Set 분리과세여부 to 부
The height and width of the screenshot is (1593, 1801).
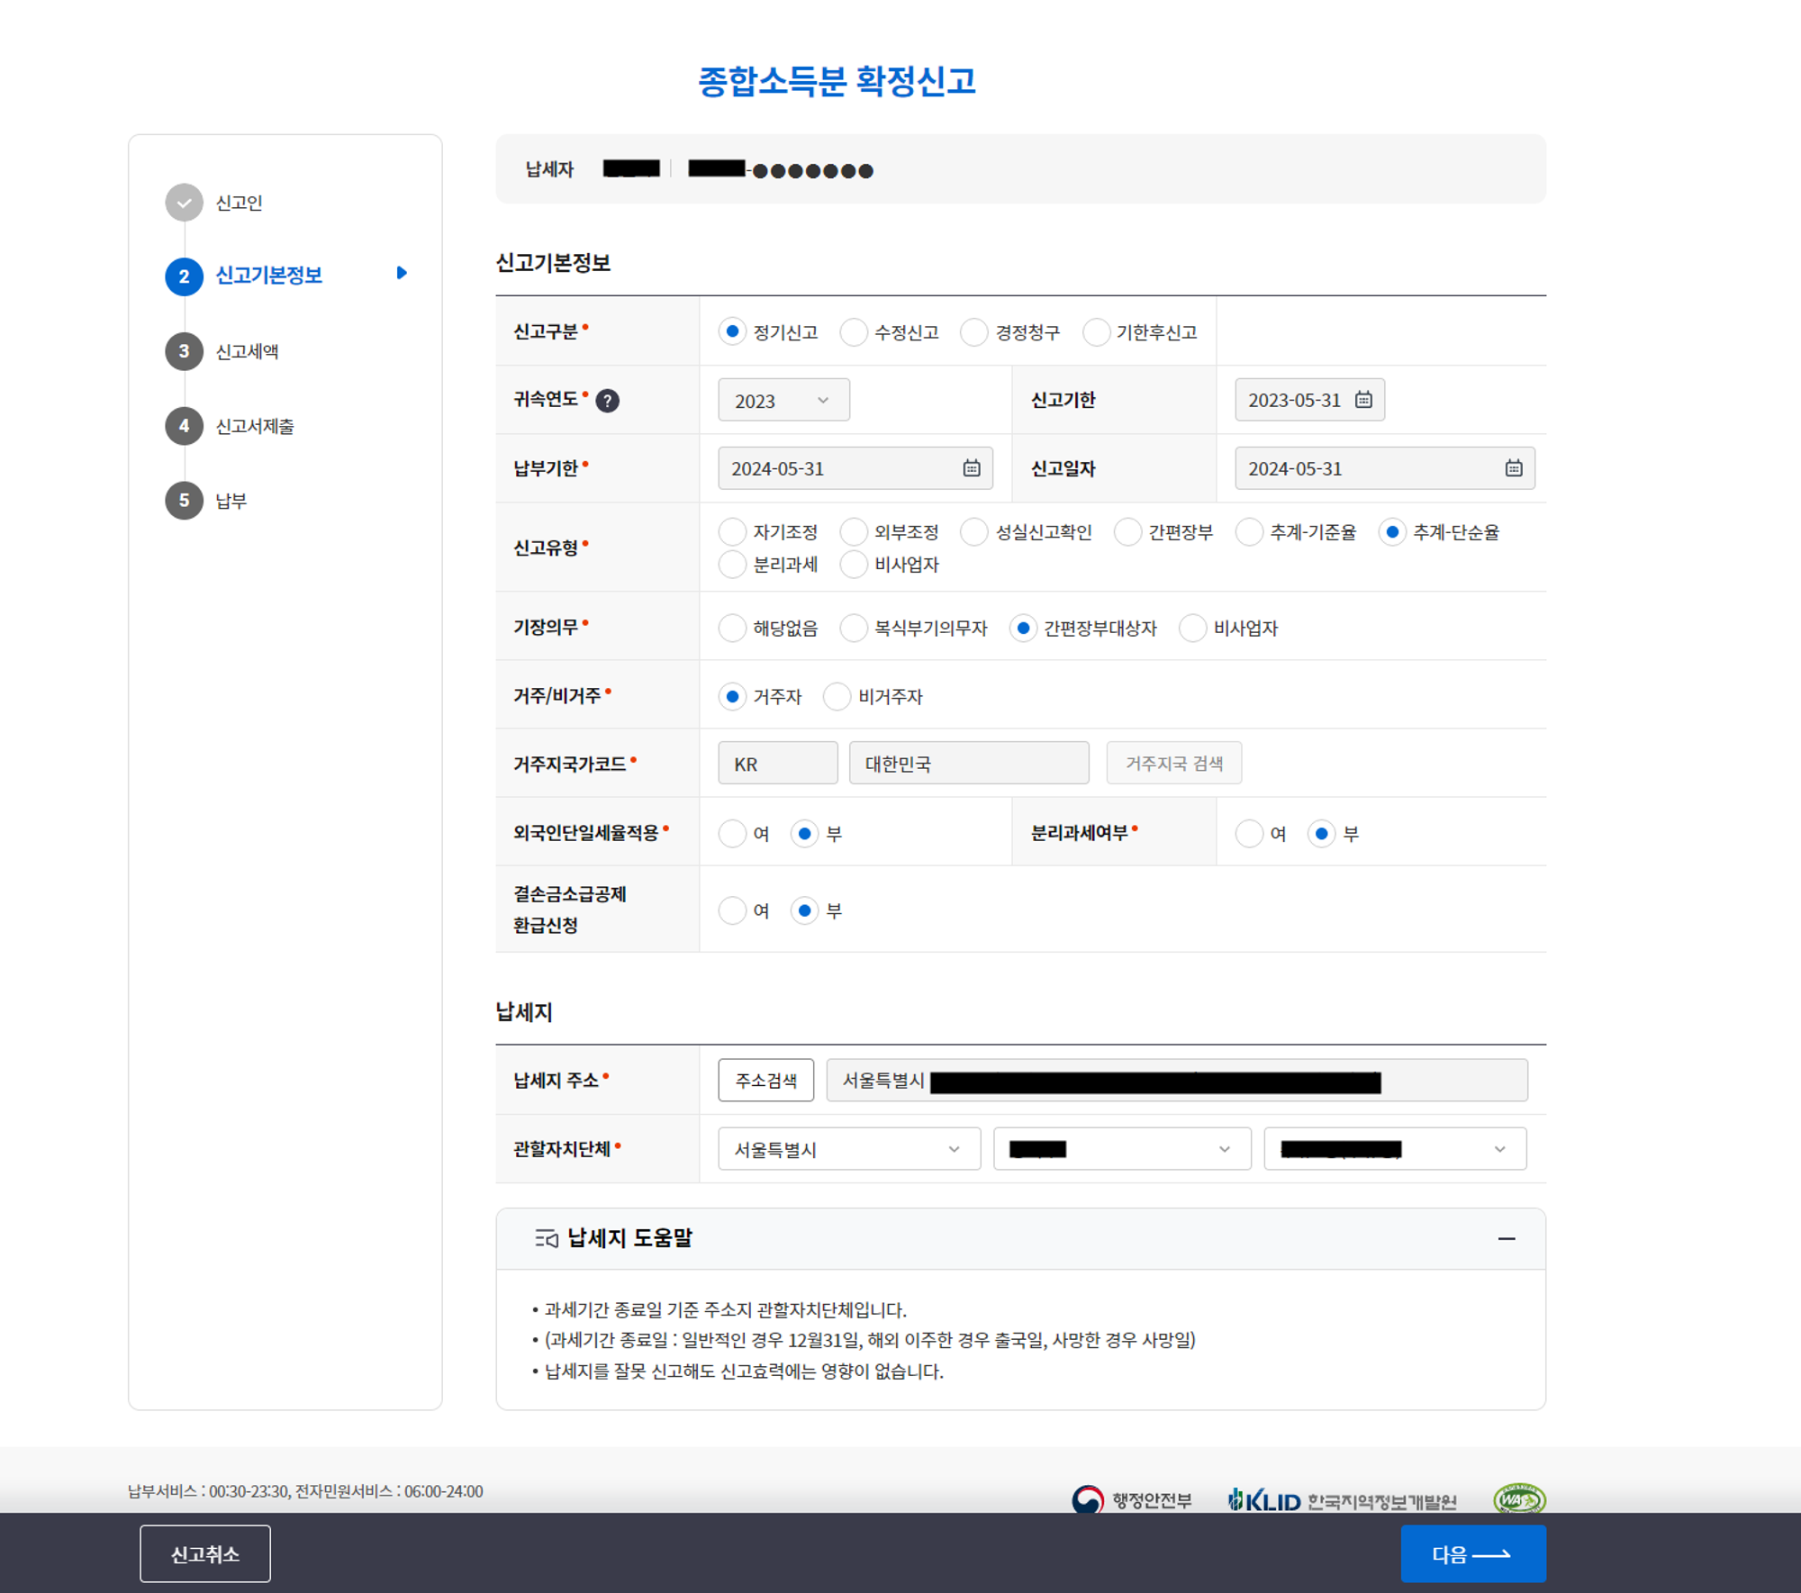(1321, 834)
